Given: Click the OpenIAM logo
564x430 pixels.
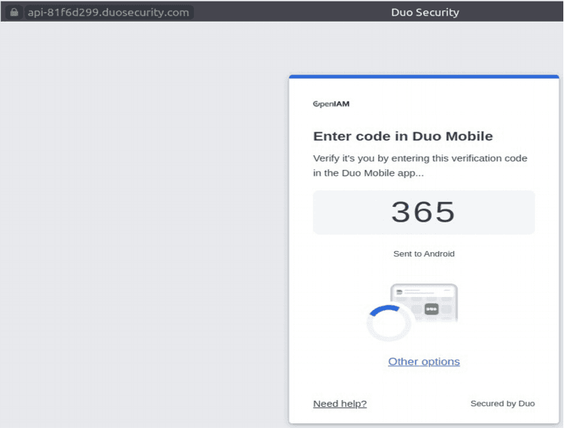Looking at the screenshot, I should click(331, 104).
